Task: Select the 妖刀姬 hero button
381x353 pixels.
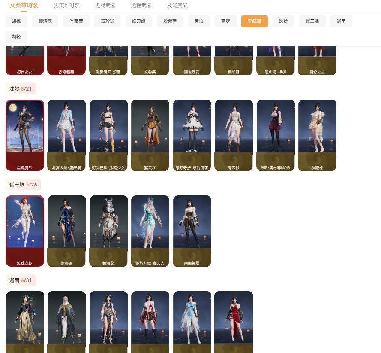Action: (139, 21)
